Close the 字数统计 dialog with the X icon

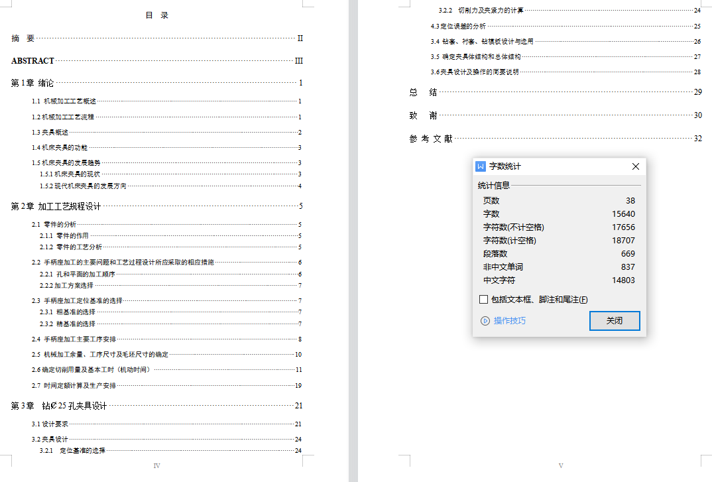pyautogui.click(x=635, y=166)
